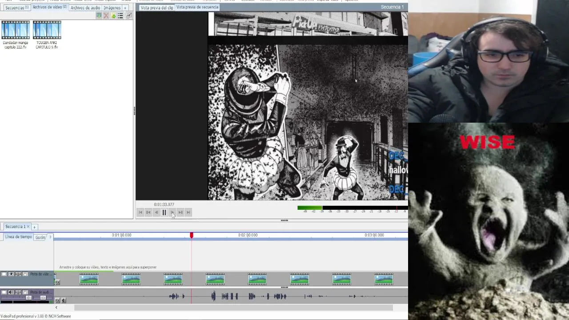Click the video track link-clips icon
This screenshot has width=569, height=320.
point(18,274)
